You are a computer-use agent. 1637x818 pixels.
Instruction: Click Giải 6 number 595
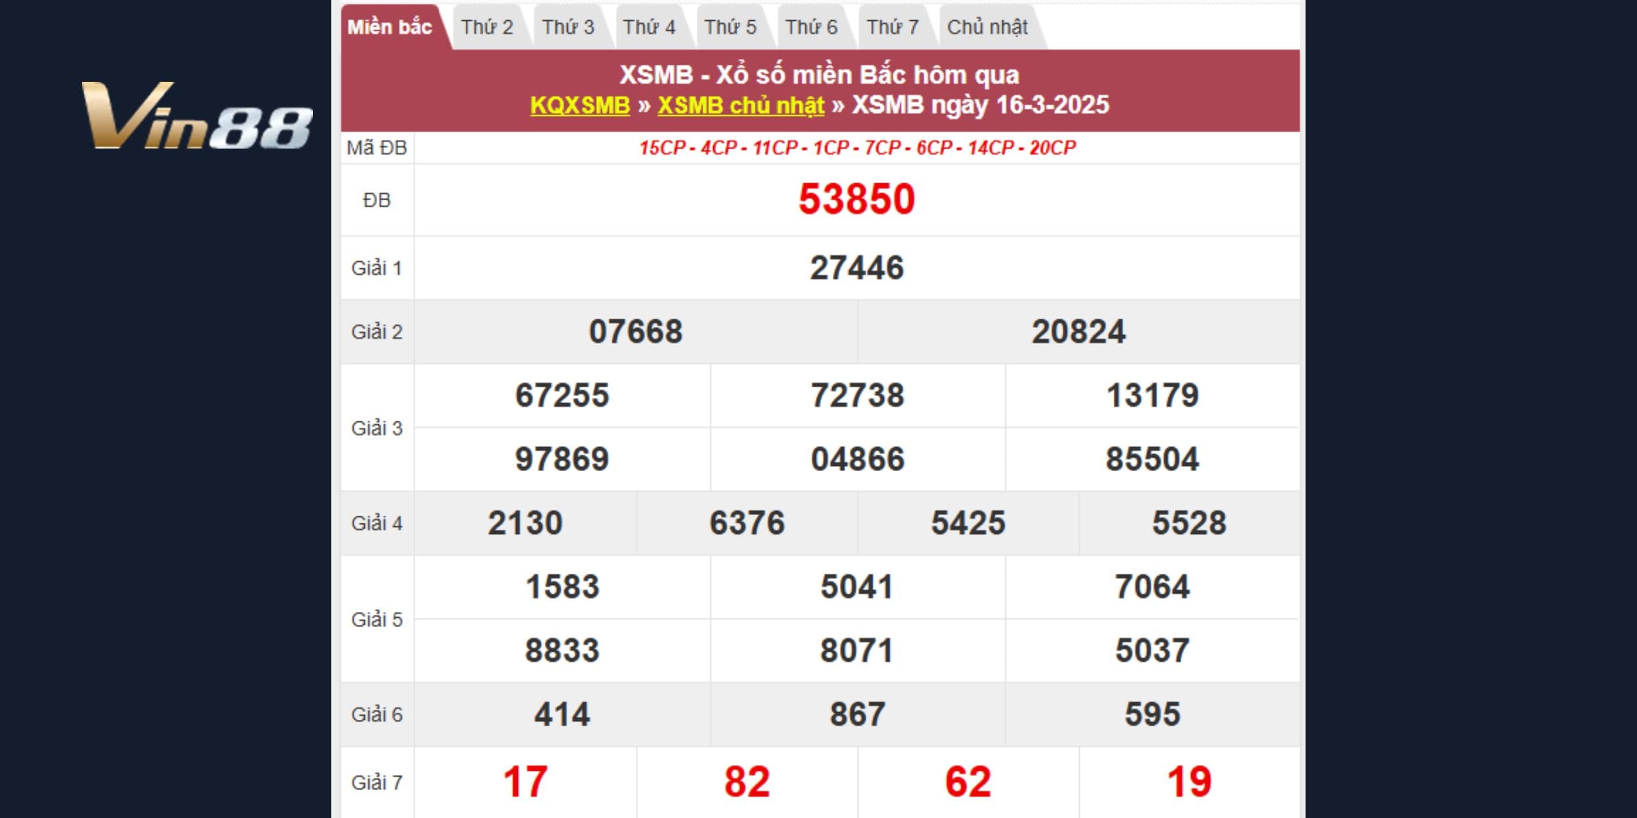(1153, 714)
